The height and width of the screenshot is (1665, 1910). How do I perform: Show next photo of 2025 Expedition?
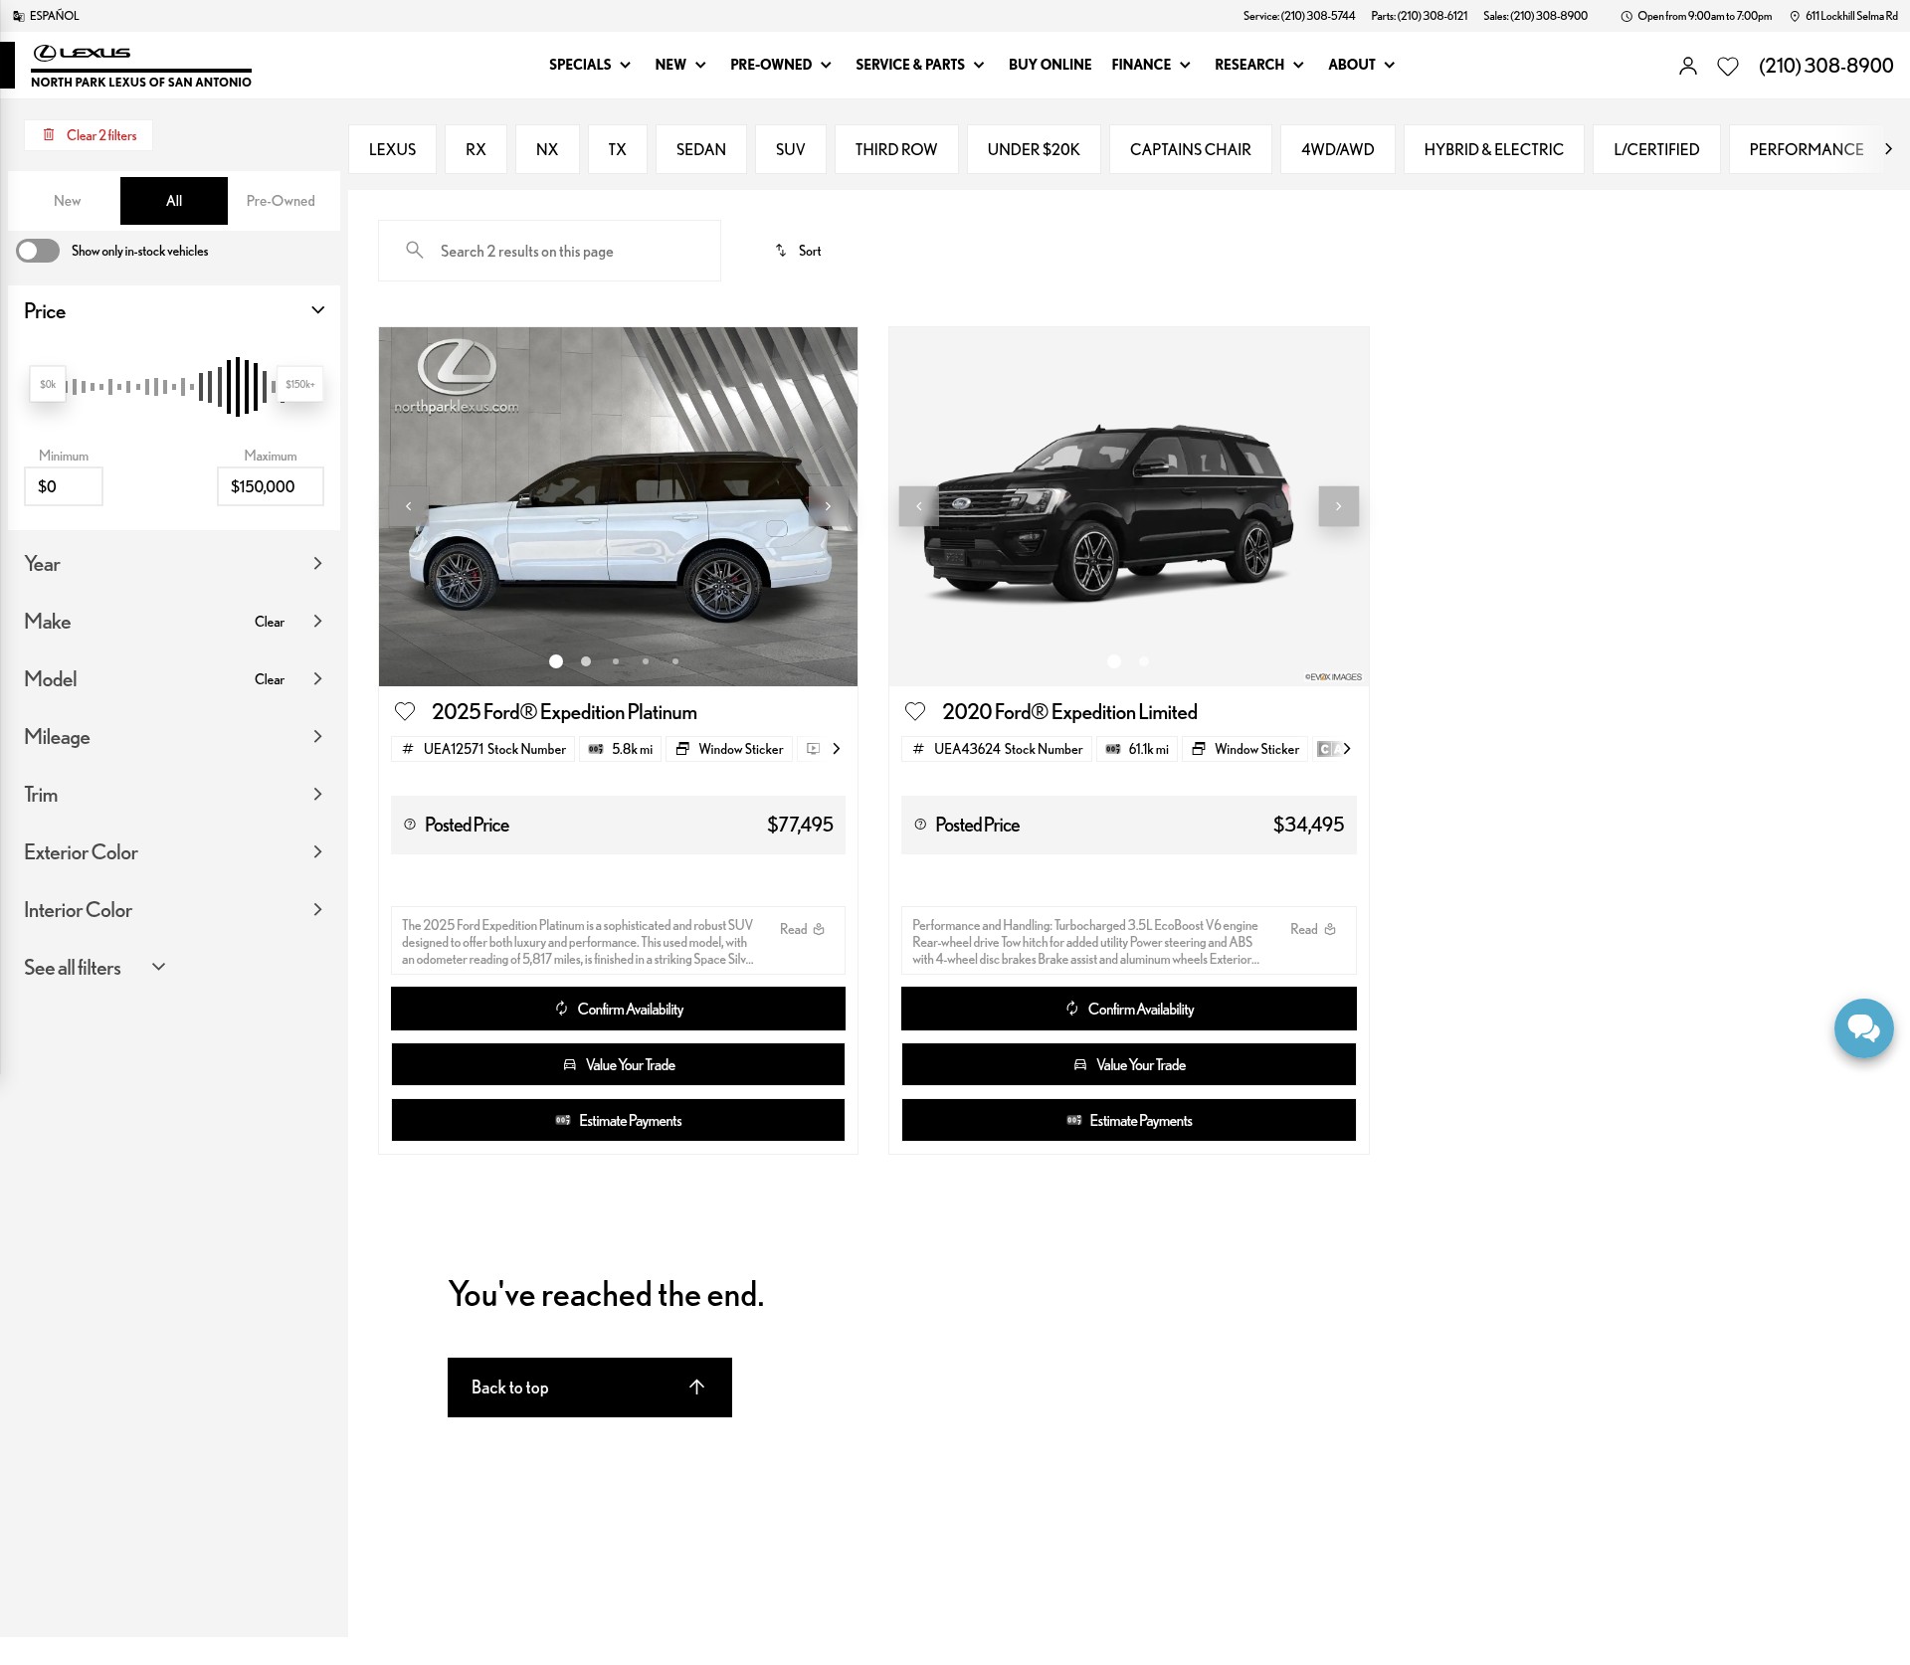click(828, 506)
